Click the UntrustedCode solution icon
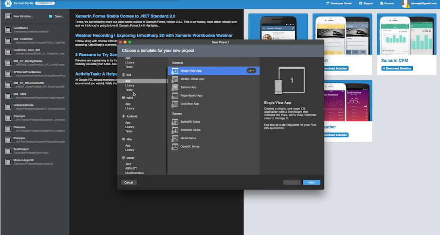This screenshot has height=235, width=440. pyautogui.click(x=8, y=106)
